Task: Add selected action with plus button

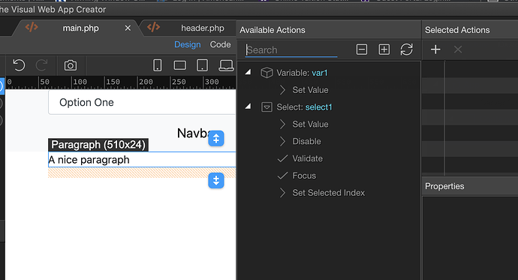Action: (x=435, y=50)
